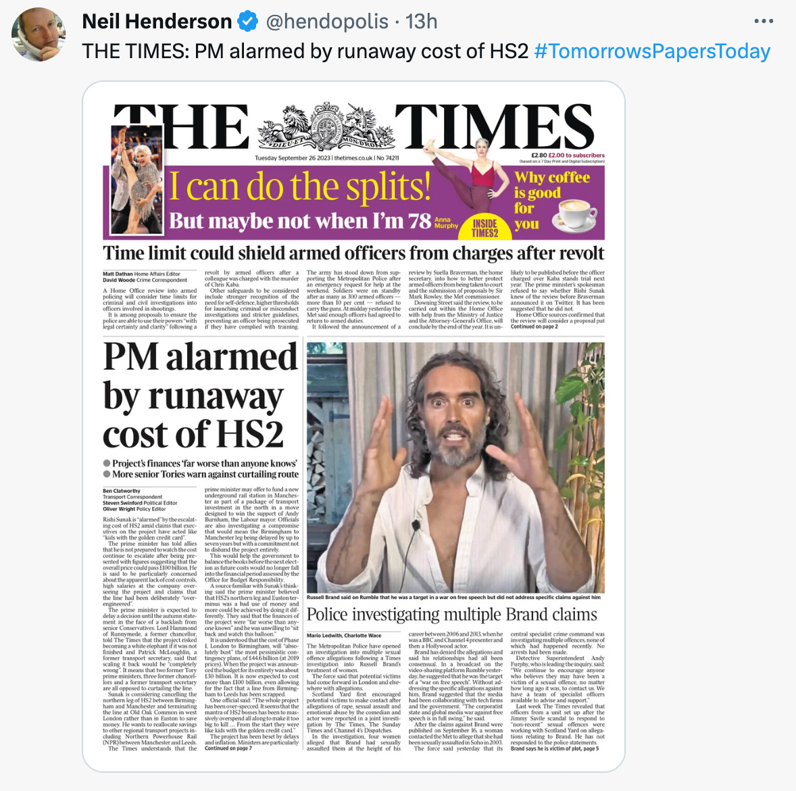This screenshot has height=791, width=796.
Task: Click the yellow Inside Times2 badge
Action: click(484, 226)
